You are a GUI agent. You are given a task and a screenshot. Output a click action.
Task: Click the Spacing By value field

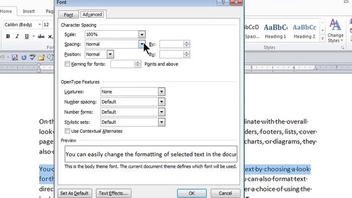click(x=172, y=44)
